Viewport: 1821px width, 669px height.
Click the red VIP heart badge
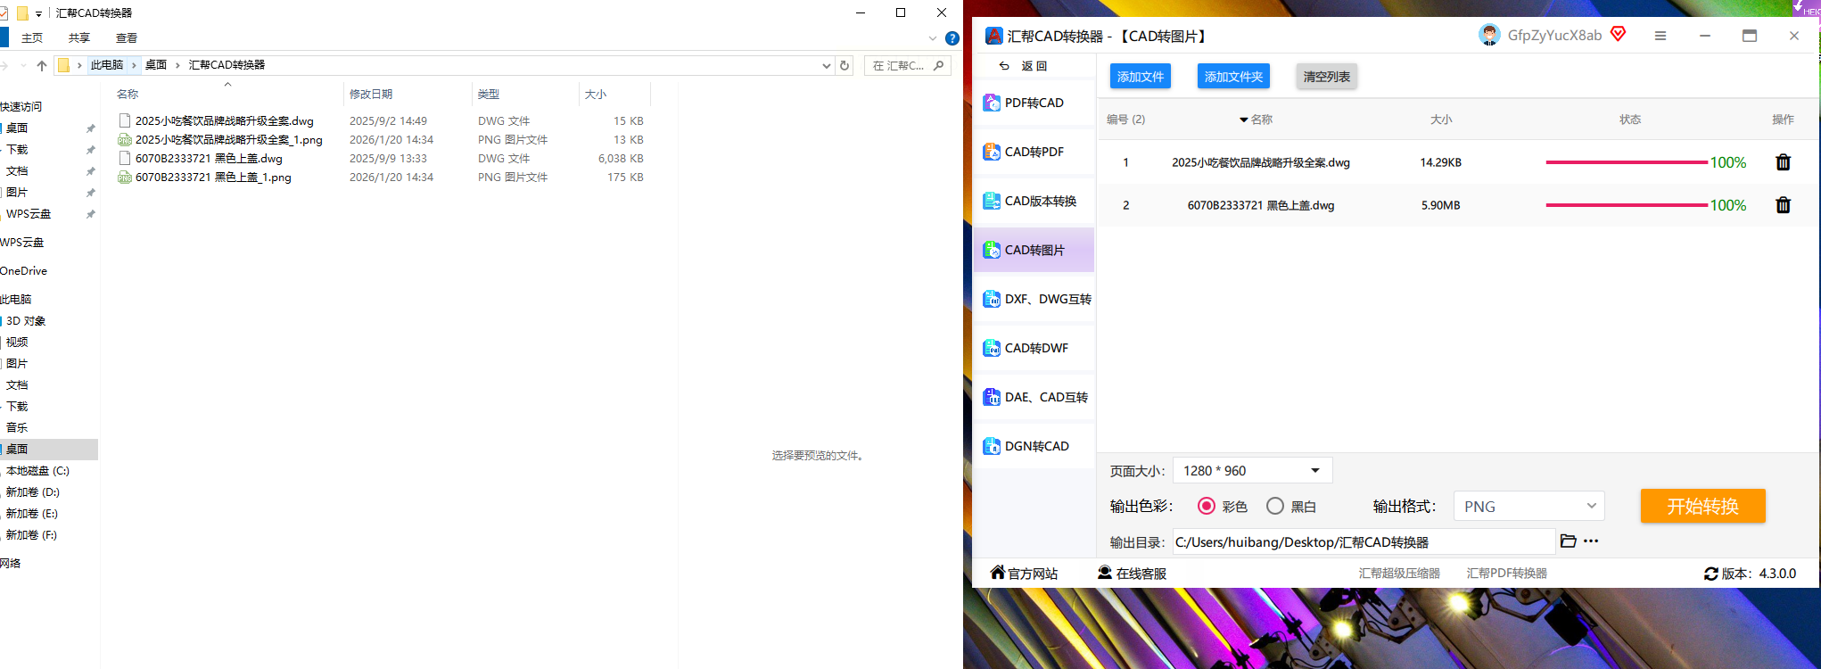click(x=1619, y=35)
